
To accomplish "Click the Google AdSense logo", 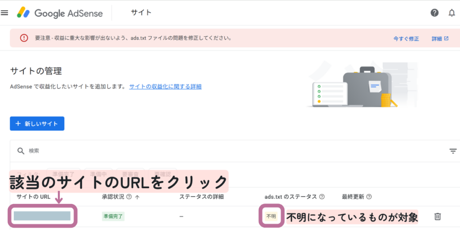I will (x=60, y=13).
